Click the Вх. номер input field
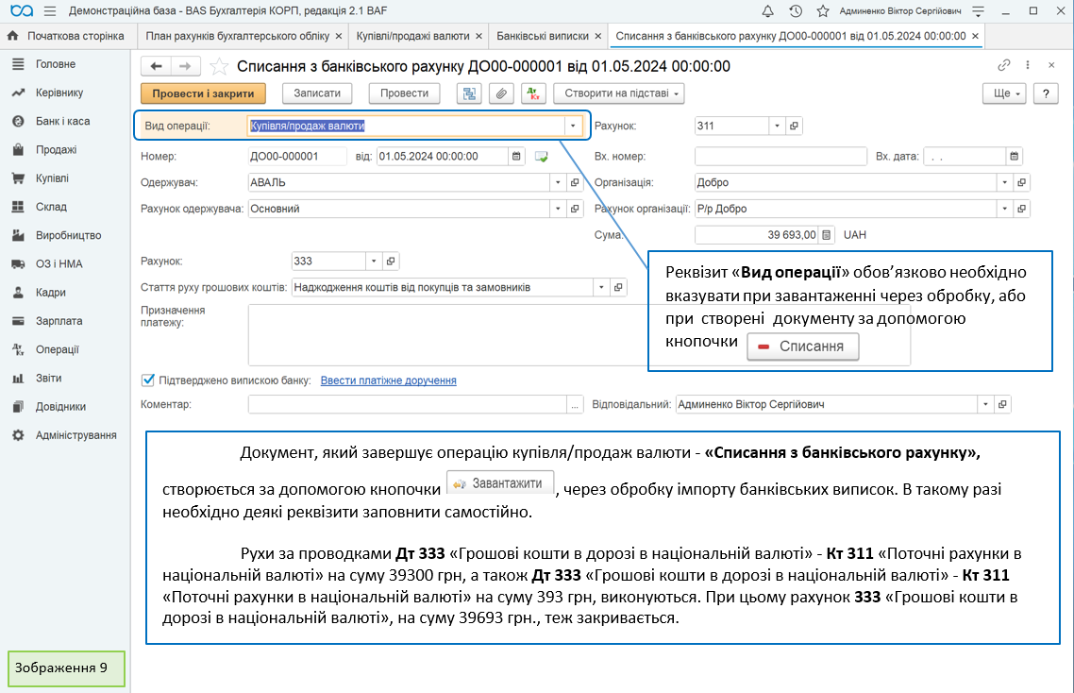 780,157
